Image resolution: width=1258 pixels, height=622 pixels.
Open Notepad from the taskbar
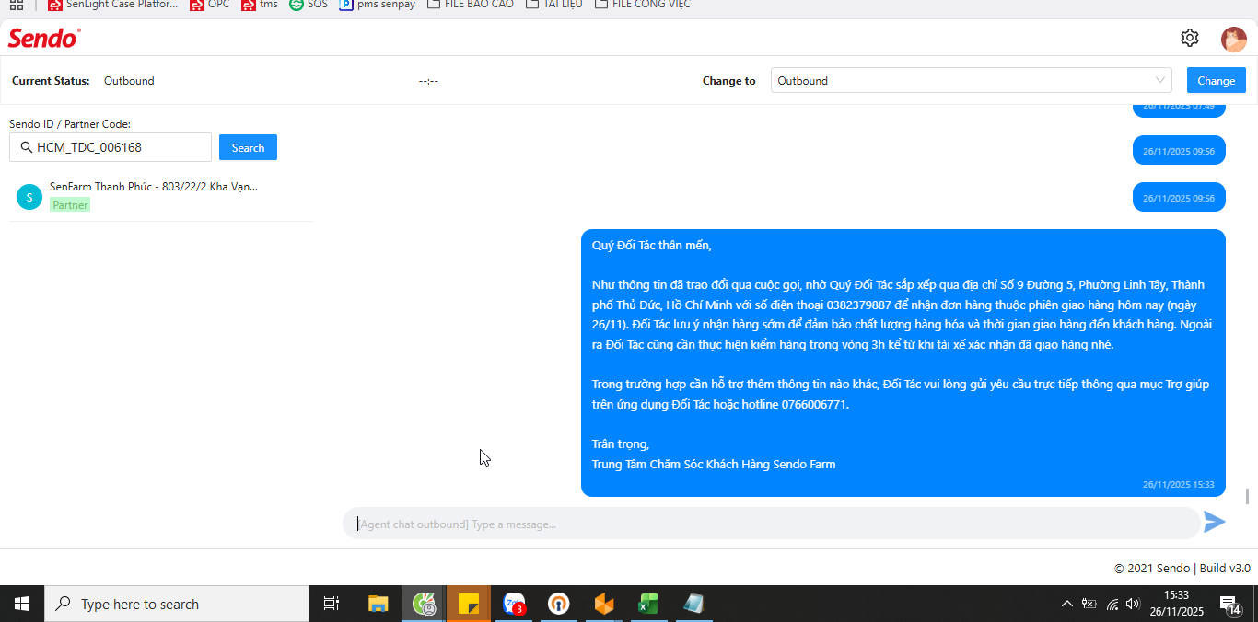click(693, 604)
